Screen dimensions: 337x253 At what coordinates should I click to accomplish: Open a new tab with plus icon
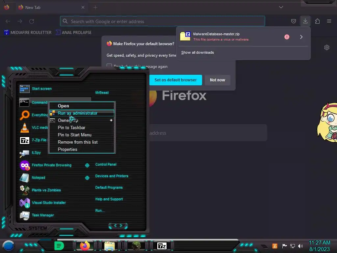click(x=95, y=8)
